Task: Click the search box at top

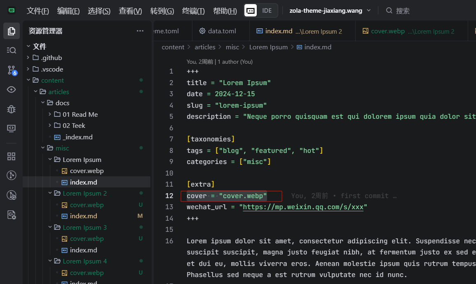Action: click(398, 11)
